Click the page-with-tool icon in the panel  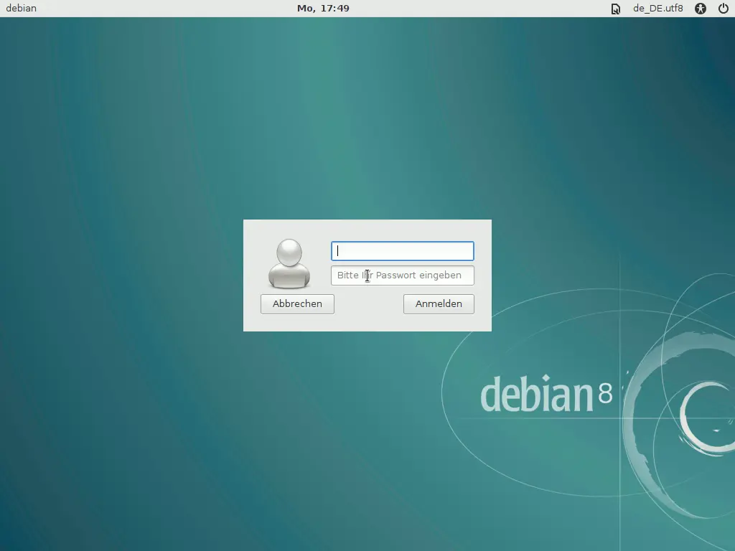point(614,9)
